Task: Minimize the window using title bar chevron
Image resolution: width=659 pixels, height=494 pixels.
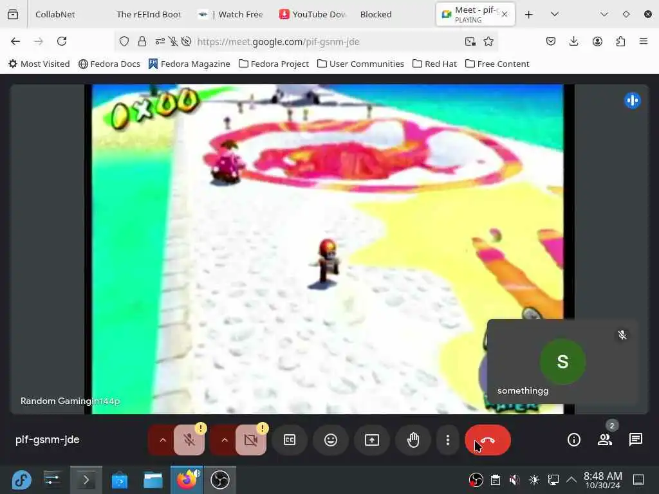Action: pyautogui.click(x=604, y=14)
